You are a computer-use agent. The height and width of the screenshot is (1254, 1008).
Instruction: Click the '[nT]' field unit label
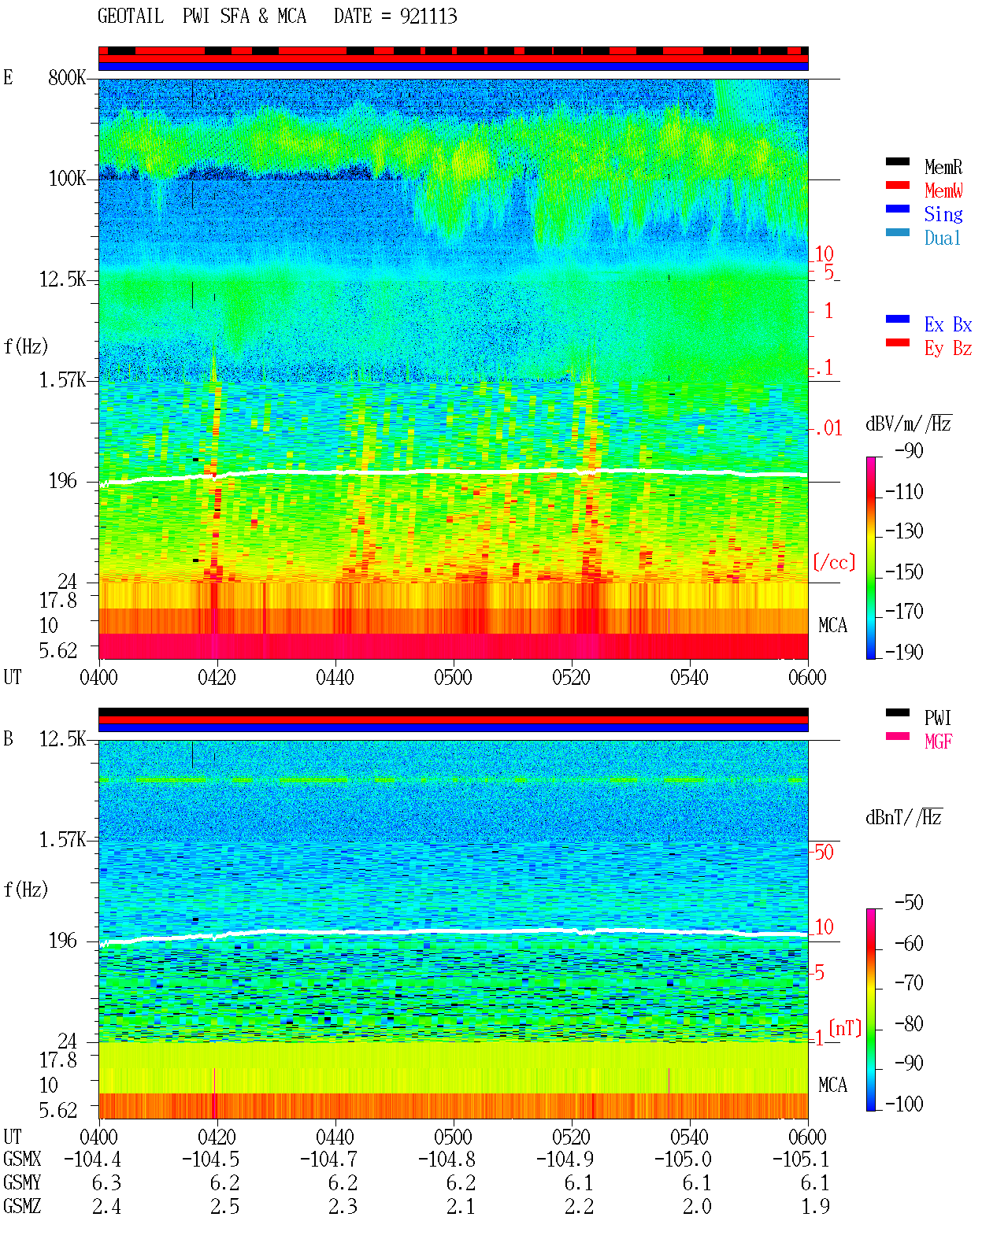(x=845, y=1028)
